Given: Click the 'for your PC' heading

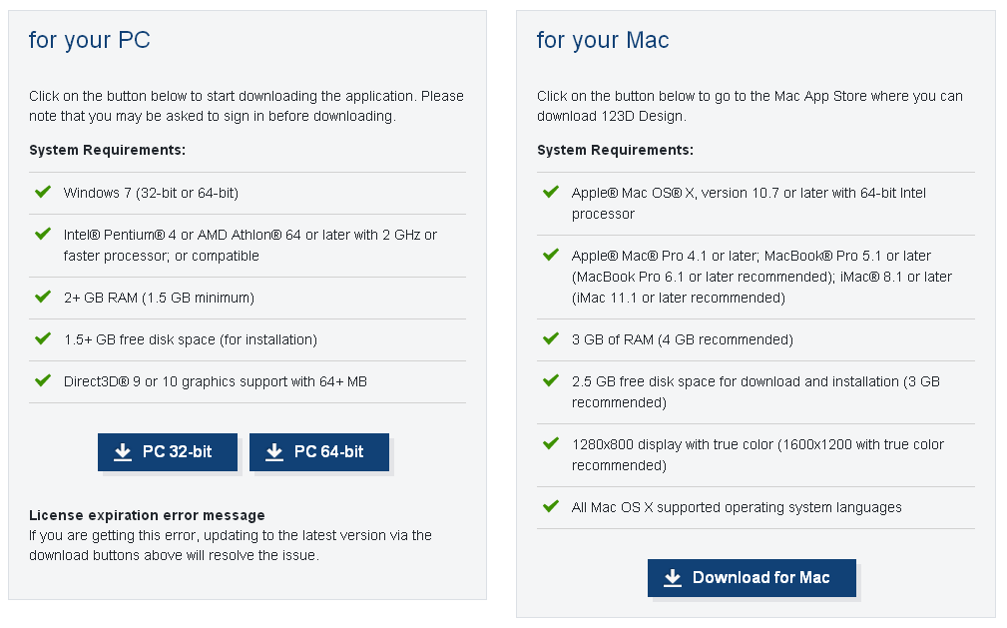Looking at the screenshot, I should pyautogui.click(x=90, y=40).
